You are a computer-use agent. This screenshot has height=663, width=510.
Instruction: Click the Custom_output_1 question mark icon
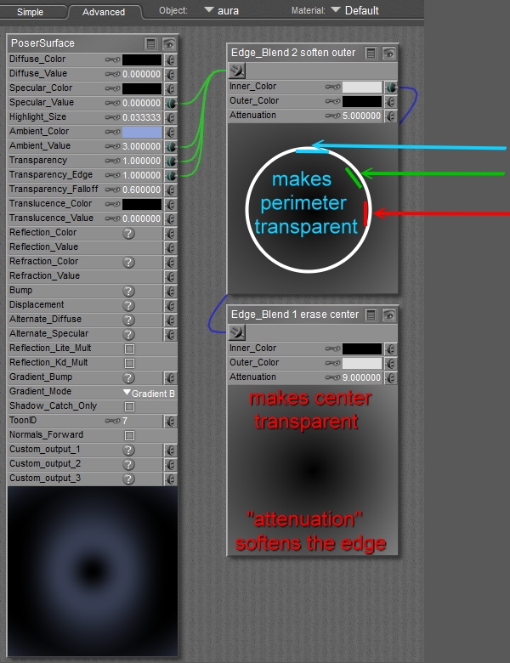coord(129,450)
